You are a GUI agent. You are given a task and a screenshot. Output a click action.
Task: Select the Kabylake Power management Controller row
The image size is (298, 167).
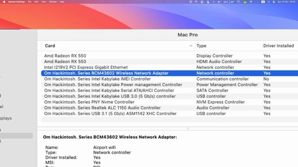[x=169, y=84]
